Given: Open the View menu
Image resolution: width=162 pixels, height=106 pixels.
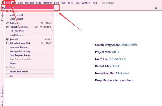Looking at the screenshot, I should point(20,3).
